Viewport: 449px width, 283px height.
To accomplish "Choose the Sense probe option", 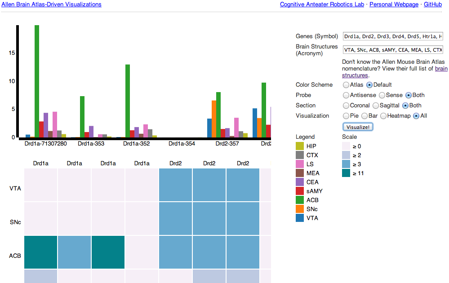I will 382,95.
